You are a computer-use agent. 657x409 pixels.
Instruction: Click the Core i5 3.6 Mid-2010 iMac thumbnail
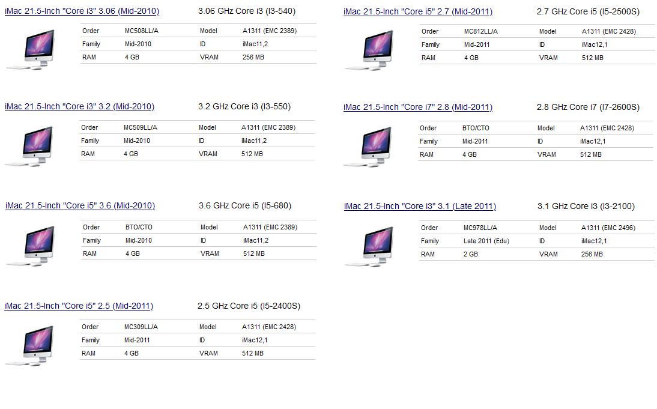[x=33, y=244]
